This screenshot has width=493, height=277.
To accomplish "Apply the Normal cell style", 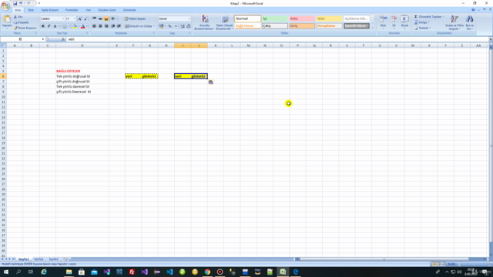I will coord(248,18).
